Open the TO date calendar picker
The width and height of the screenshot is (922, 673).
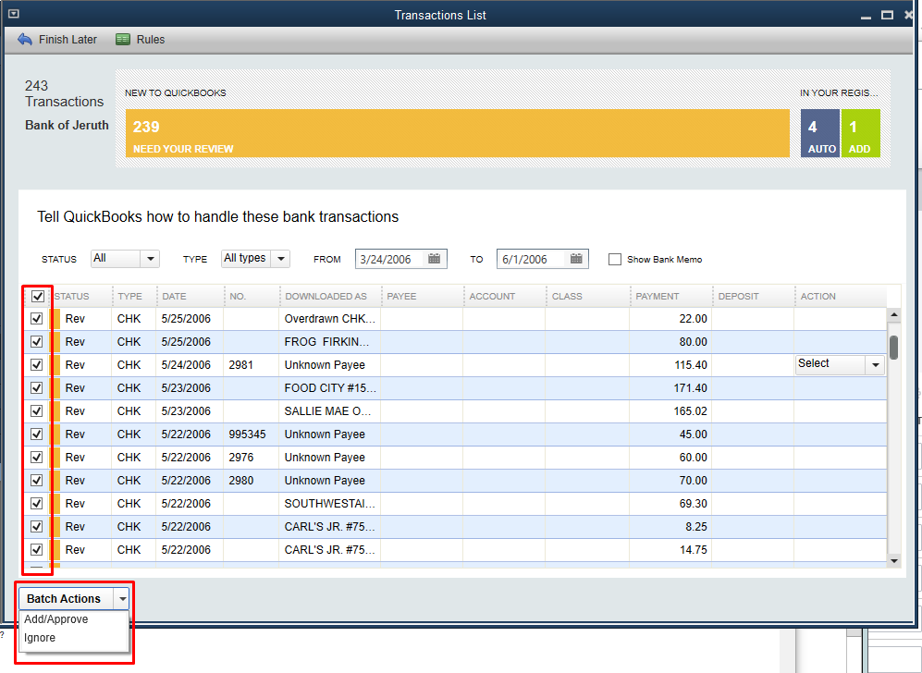(x=576, y=259)
